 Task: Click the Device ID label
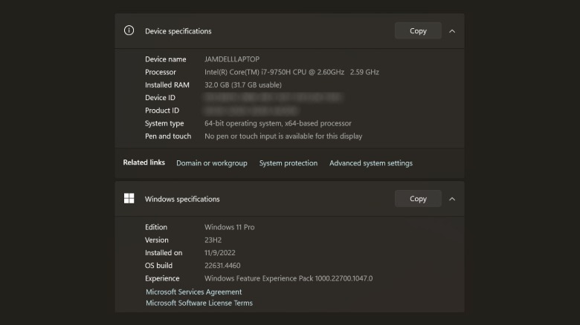pos(160,97)
